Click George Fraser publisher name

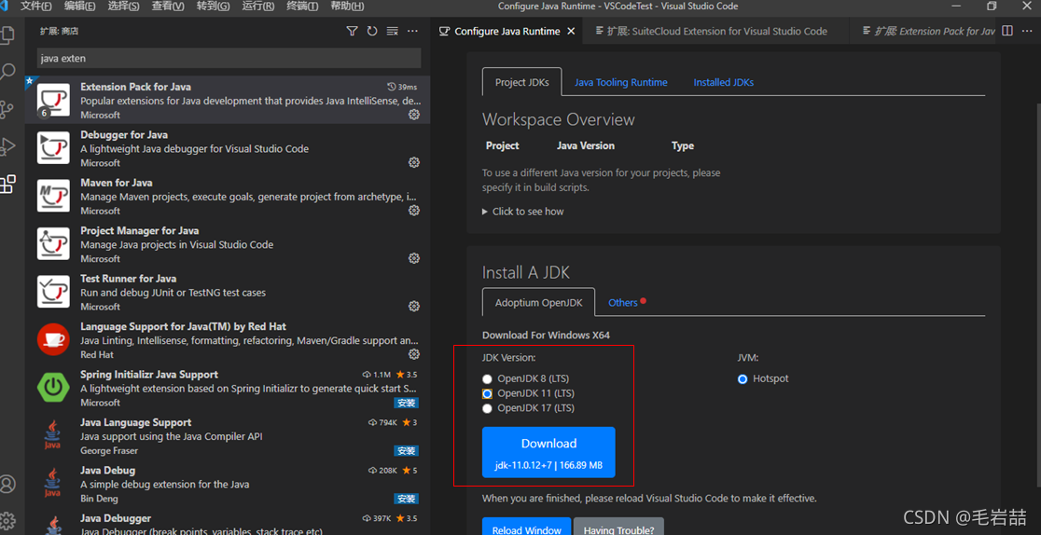[x=107, y=450]
